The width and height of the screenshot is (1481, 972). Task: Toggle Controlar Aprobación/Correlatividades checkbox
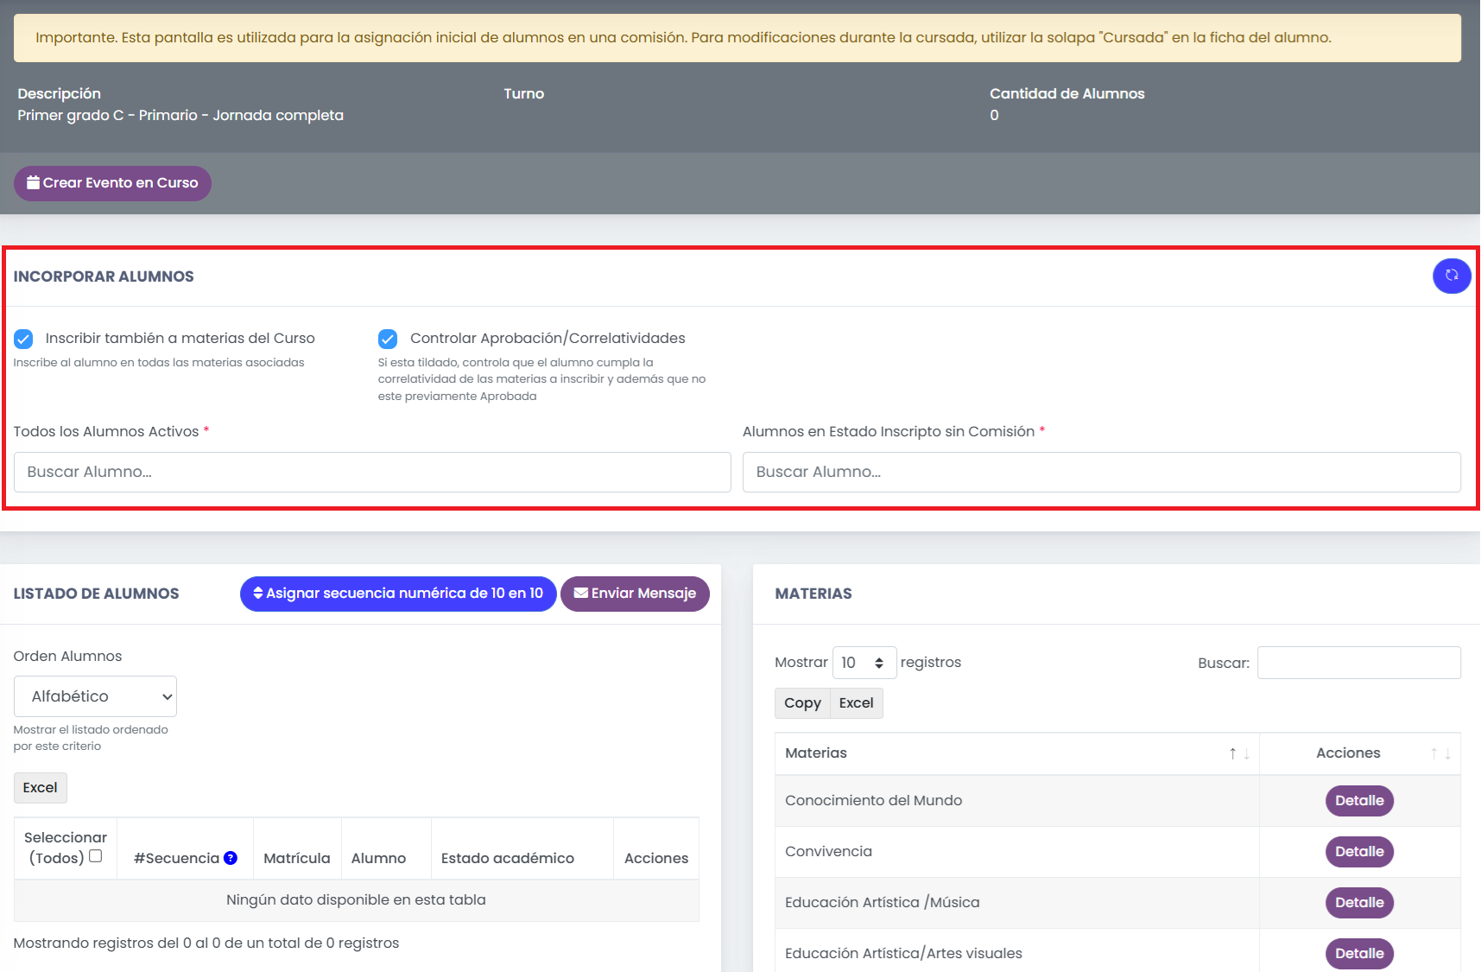(388, 339)
